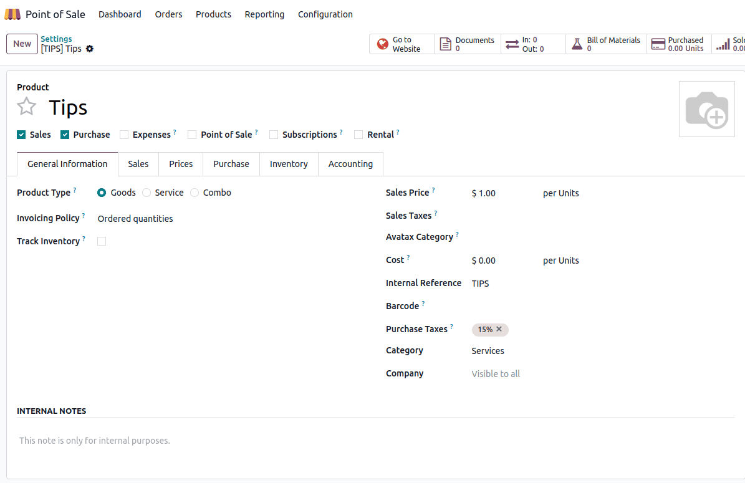Click the empty Barcode field
The height and width of the screenshot is (483, 745).
coord(602,307)
